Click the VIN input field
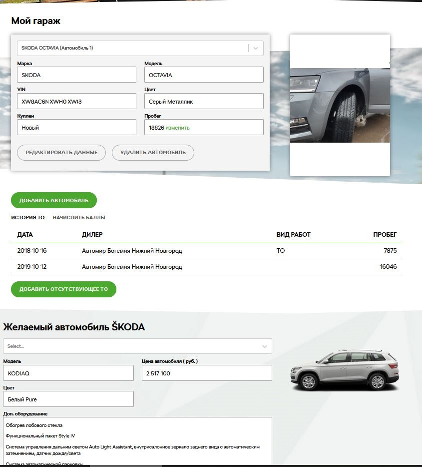 [x=77, y=101]
